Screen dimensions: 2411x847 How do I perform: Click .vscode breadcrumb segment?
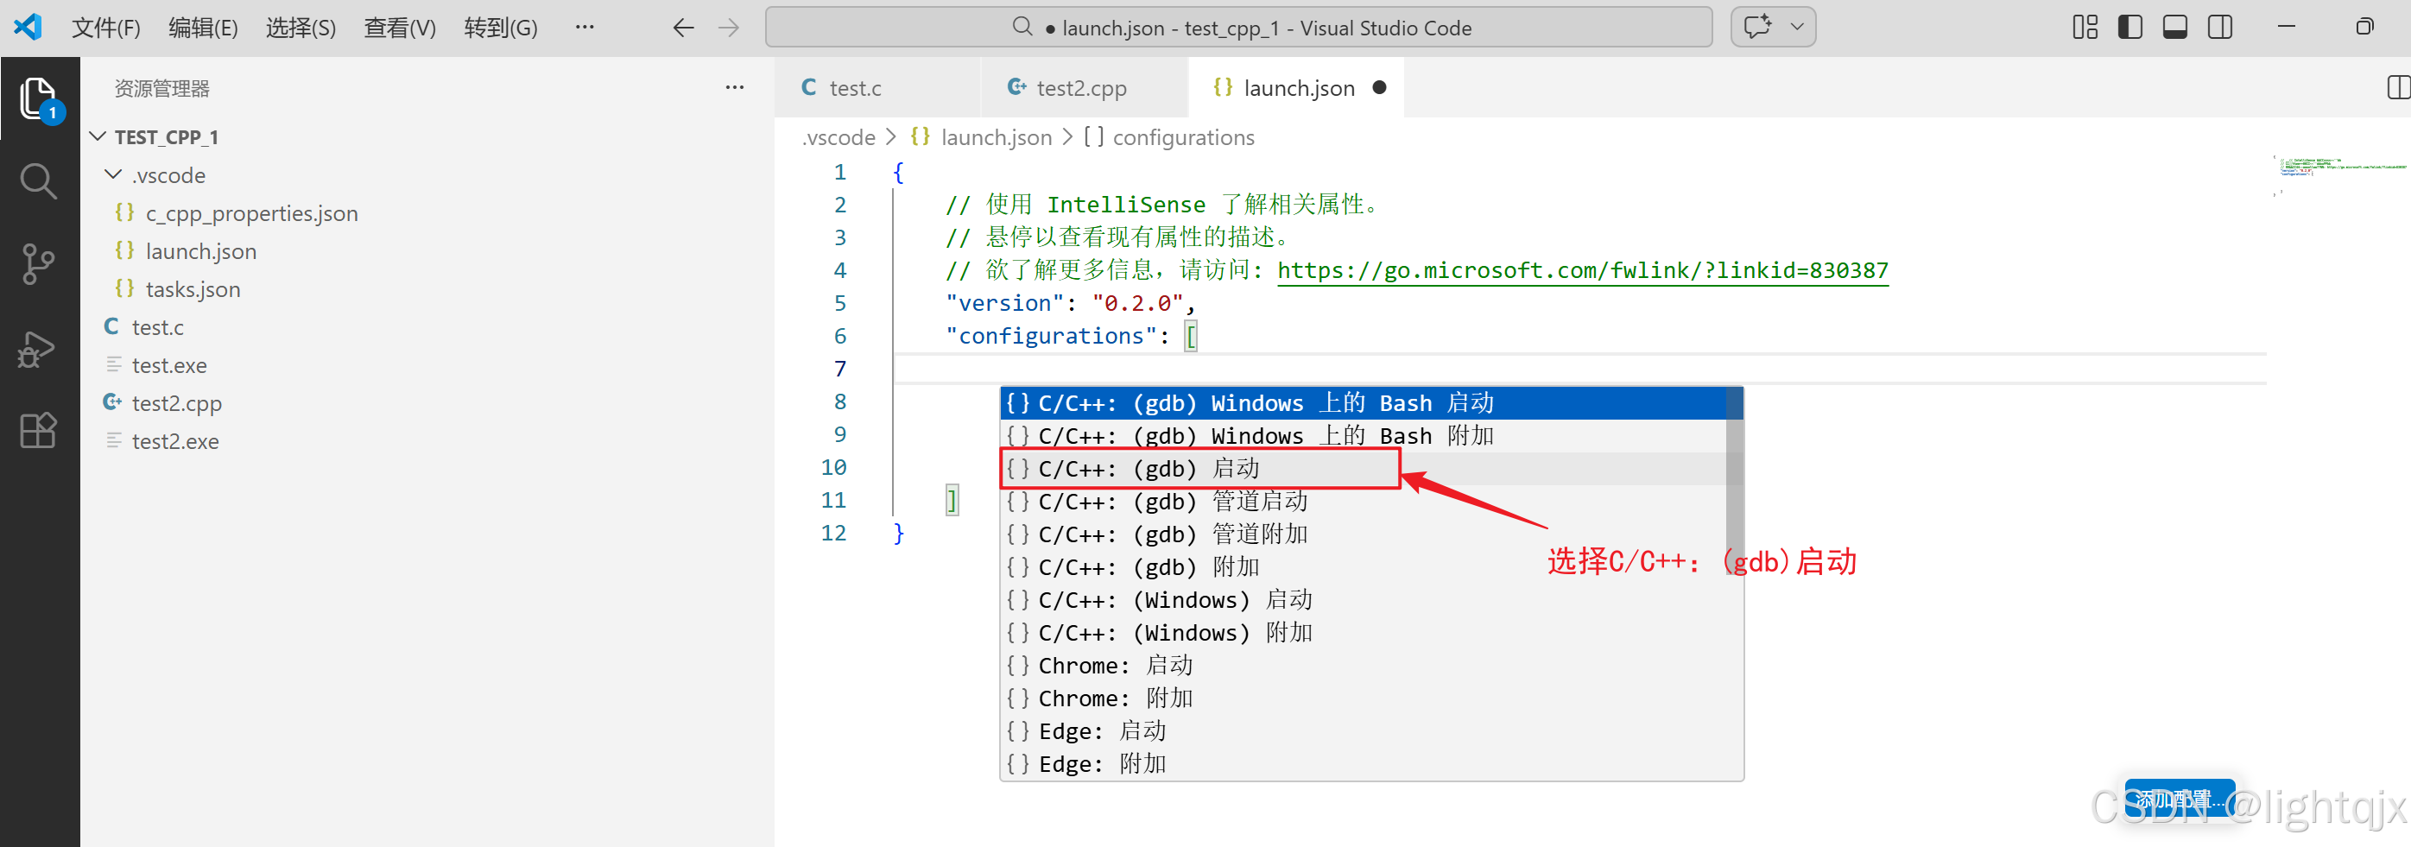838,137
